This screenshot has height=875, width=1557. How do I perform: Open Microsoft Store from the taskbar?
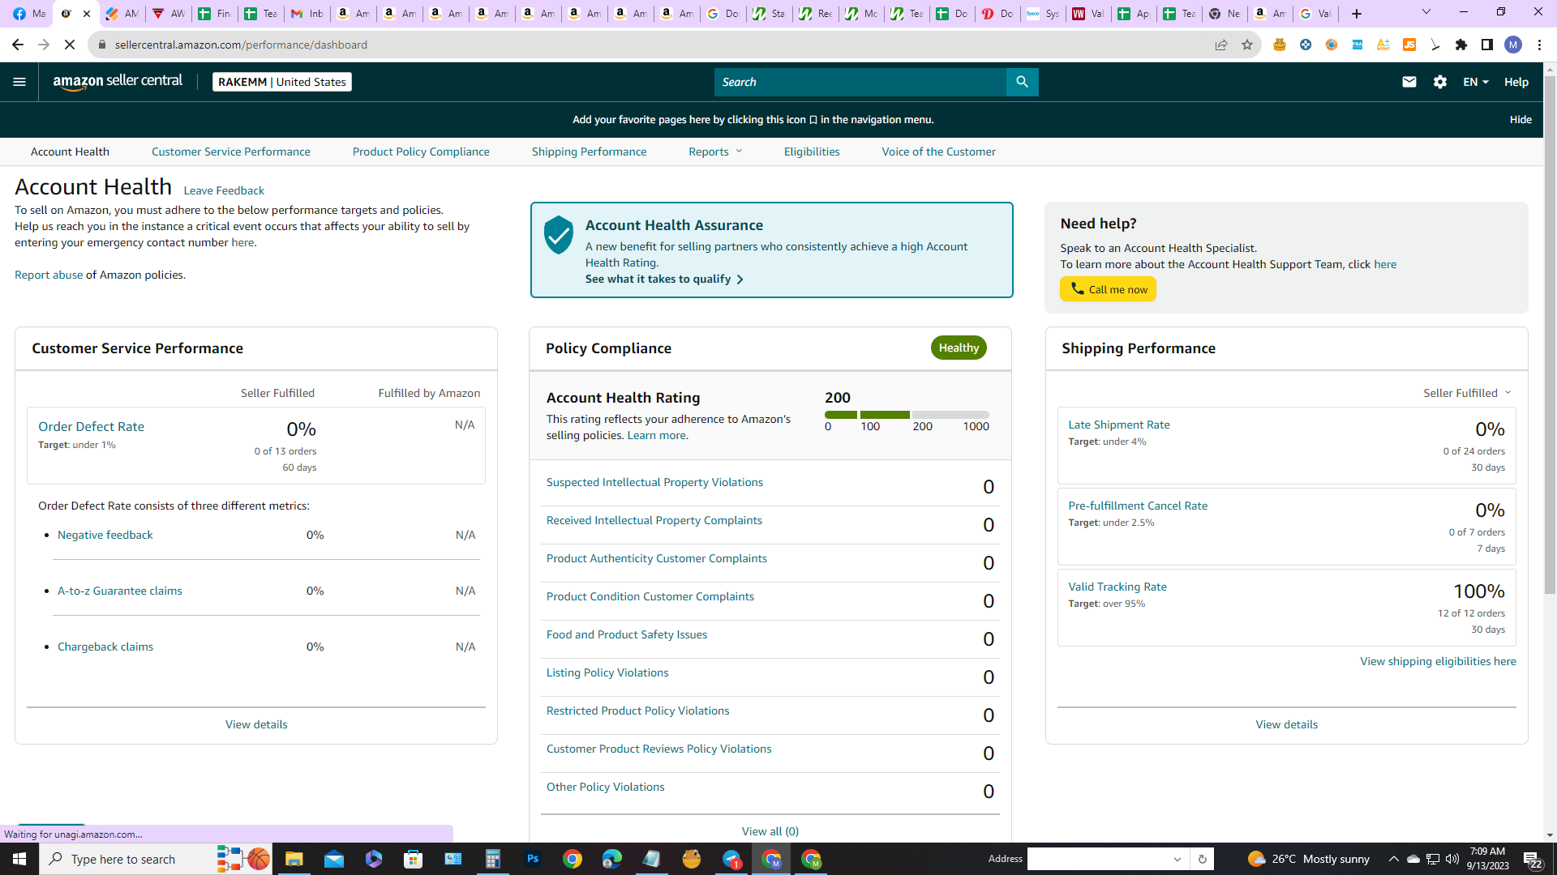414,859
